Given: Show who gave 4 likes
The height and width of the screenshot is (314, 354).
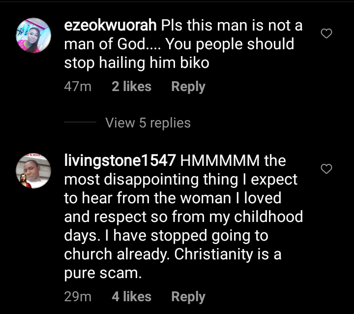Looking at the screenshot, I should (131, 296).
